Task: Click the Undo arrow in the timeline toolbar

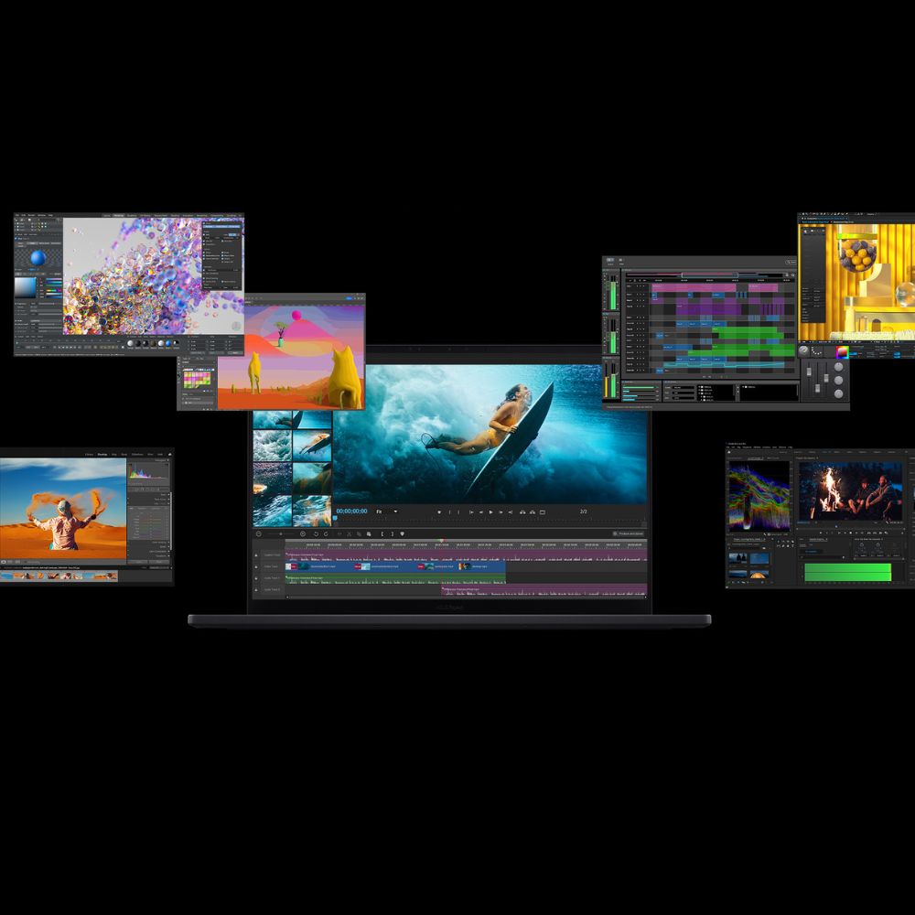Action: click(316, 533)
